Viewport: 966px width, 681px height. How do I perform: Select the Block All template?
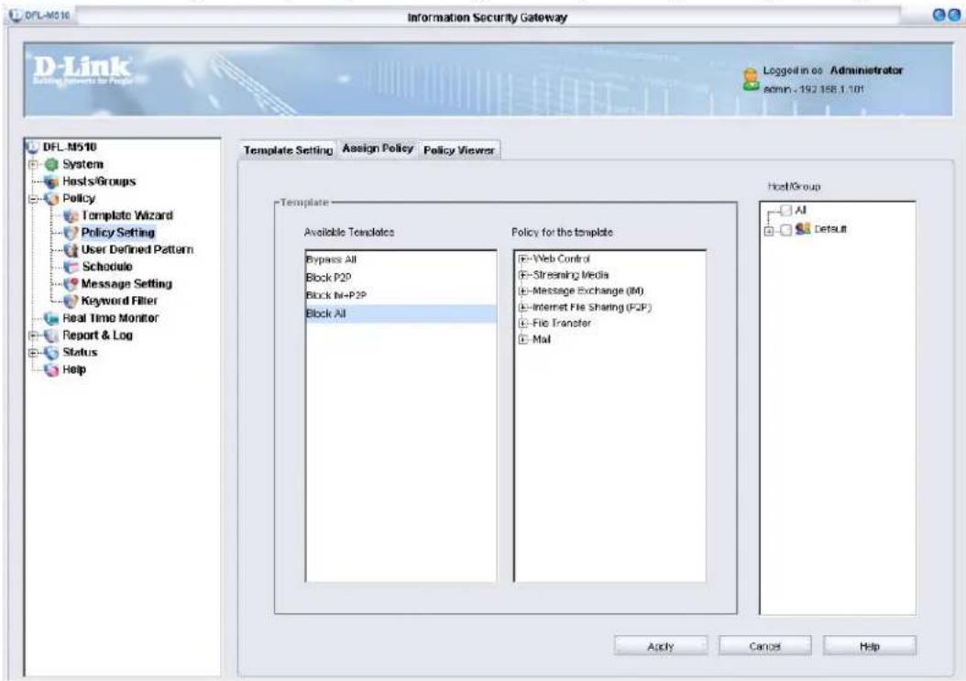pos(401,313)
